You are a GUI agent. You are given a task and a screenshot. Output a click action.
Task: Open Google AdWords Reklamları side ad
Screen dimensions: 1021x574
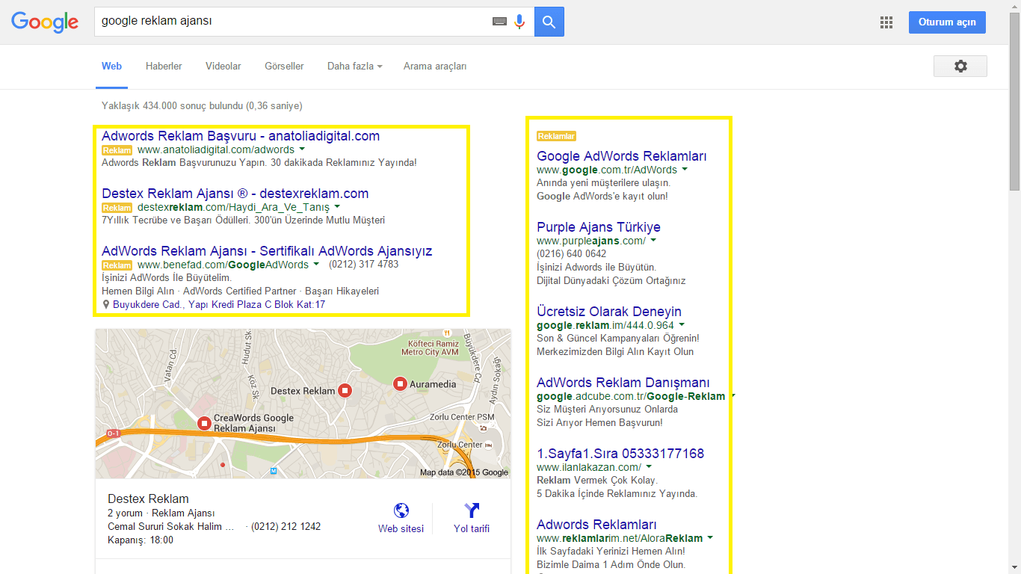pyautogui.click(x=622, y=156)
